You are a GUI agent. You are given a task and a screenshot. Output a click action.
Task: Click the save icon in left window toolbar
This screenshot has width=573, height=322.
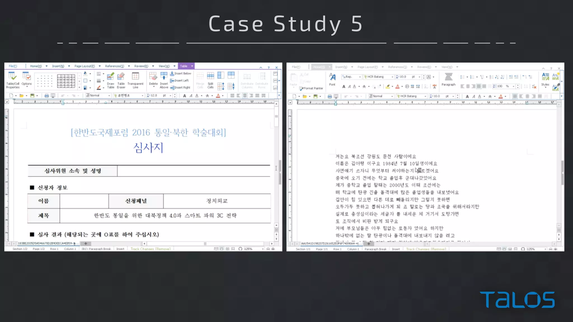(x=32, y=96)
